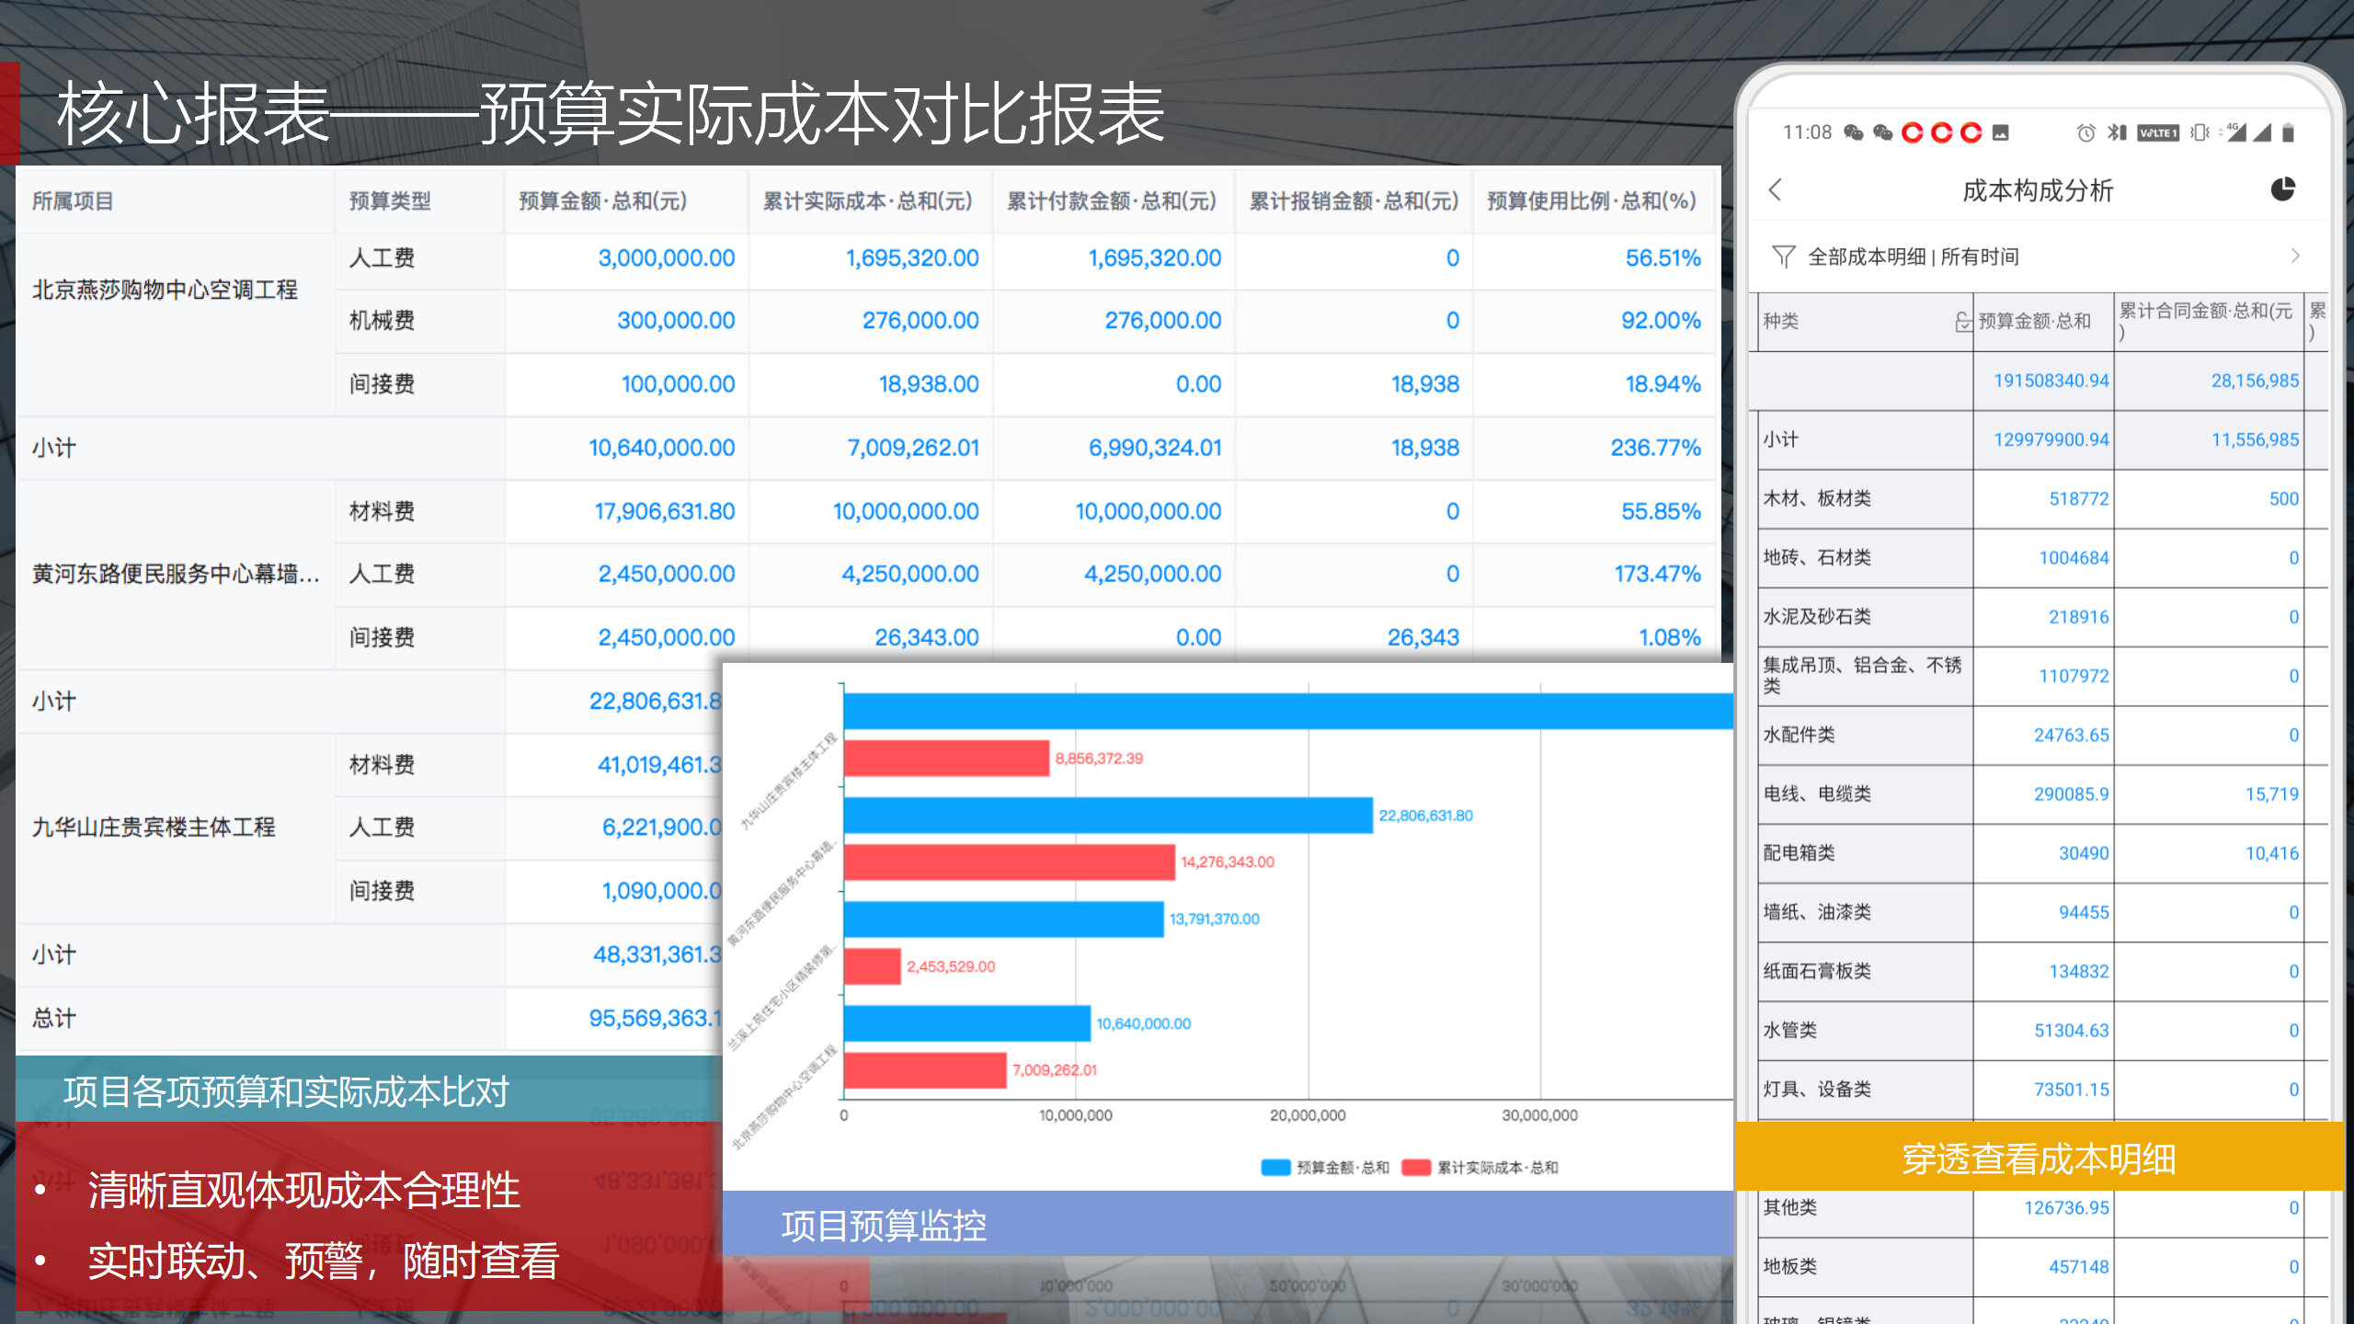Expand the 全部成本明细 filter chevron
The image size is (2354, 1324).
tap(2295, 257)
